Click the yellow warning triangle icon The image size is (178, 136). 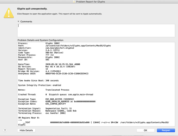pos(9,13)
